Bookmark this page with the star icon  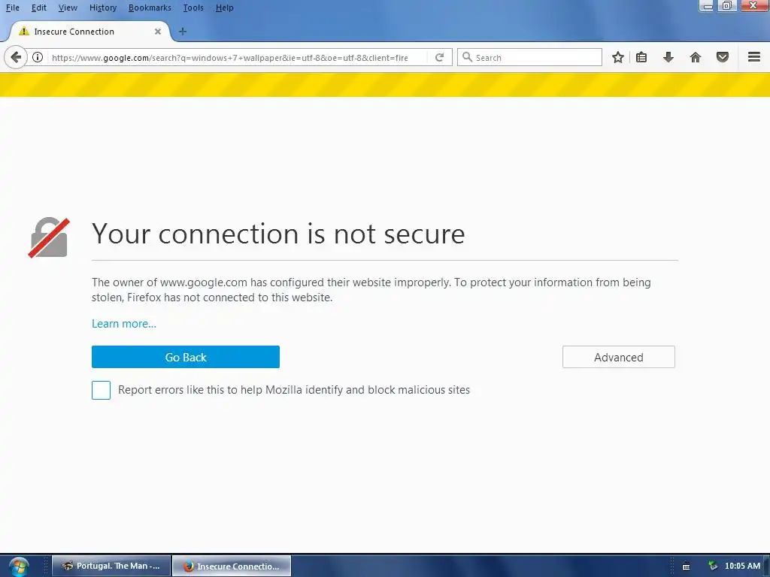618,57
